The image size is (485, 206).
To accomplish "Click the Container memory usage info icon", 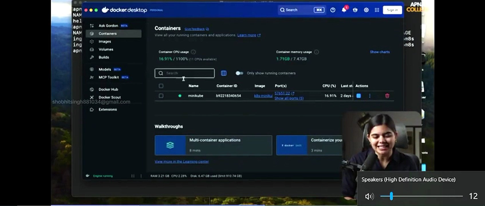I will pos(316,52).
